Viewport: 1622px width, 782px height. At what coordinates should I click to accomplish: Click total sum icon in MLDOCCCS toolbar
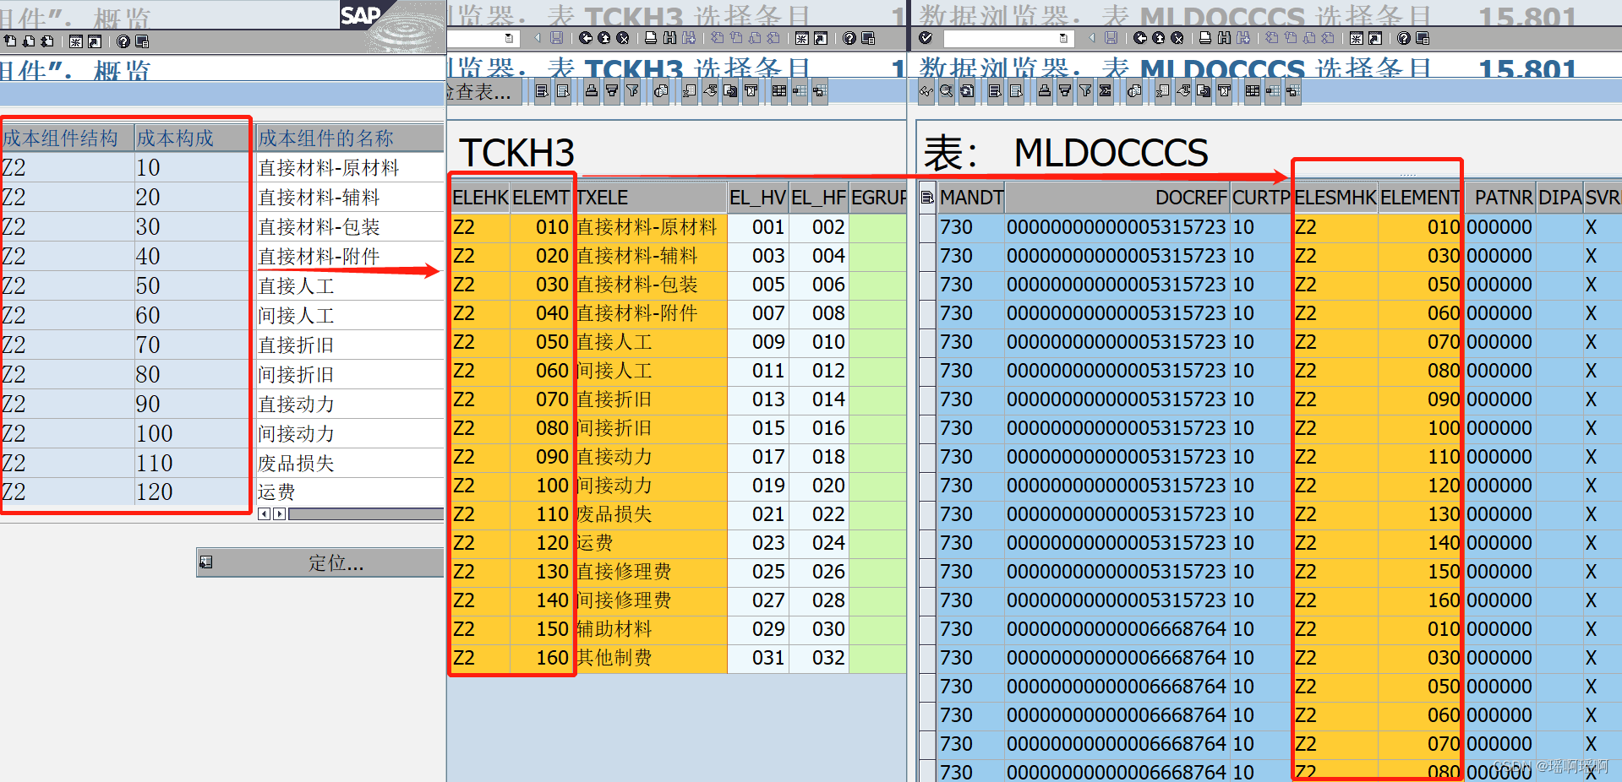click(x=1105, y=91)
